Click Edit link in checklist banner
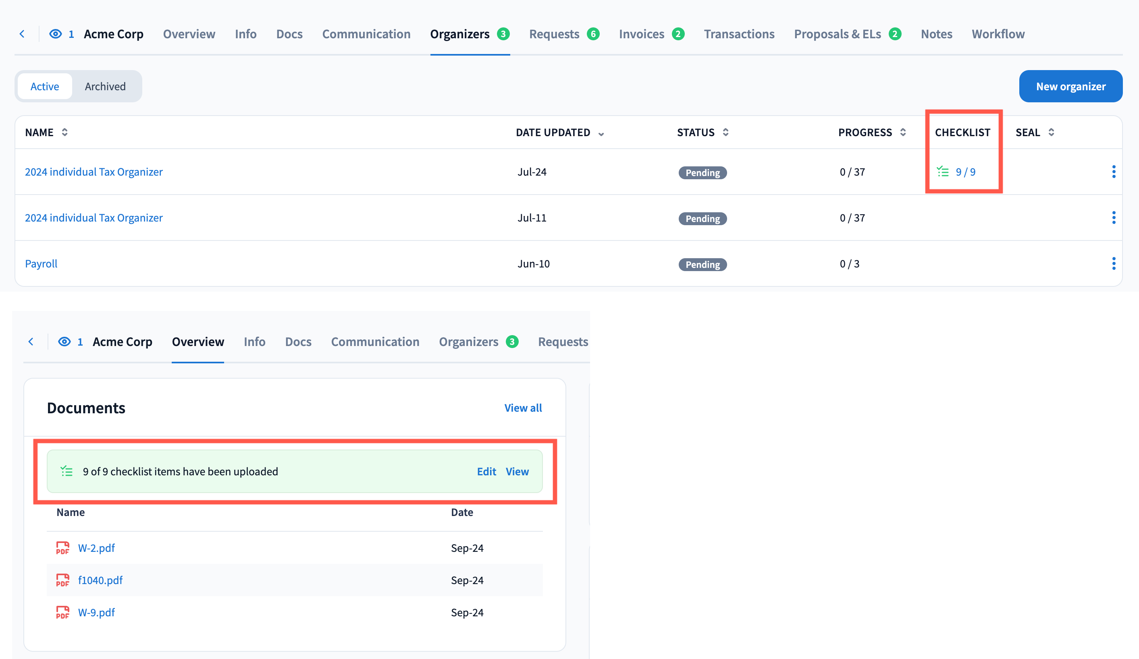1139x659 pixels. pyautogui.click(x=486, y=472)
